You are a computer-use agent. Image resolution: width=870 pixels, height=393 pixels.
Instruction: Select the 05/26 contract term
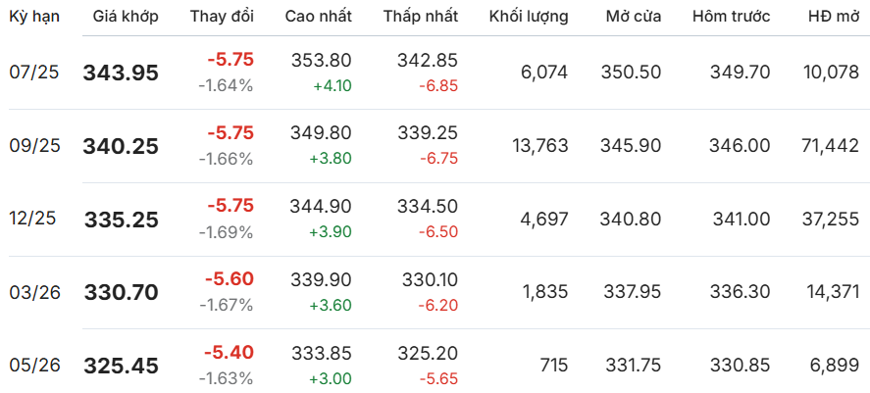coord(35,366)
